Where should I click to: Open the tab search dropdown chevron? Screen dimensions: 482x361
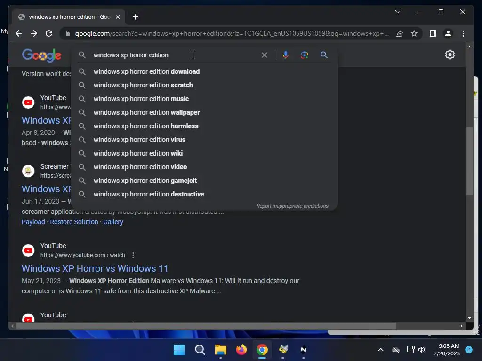pos(397,12)
